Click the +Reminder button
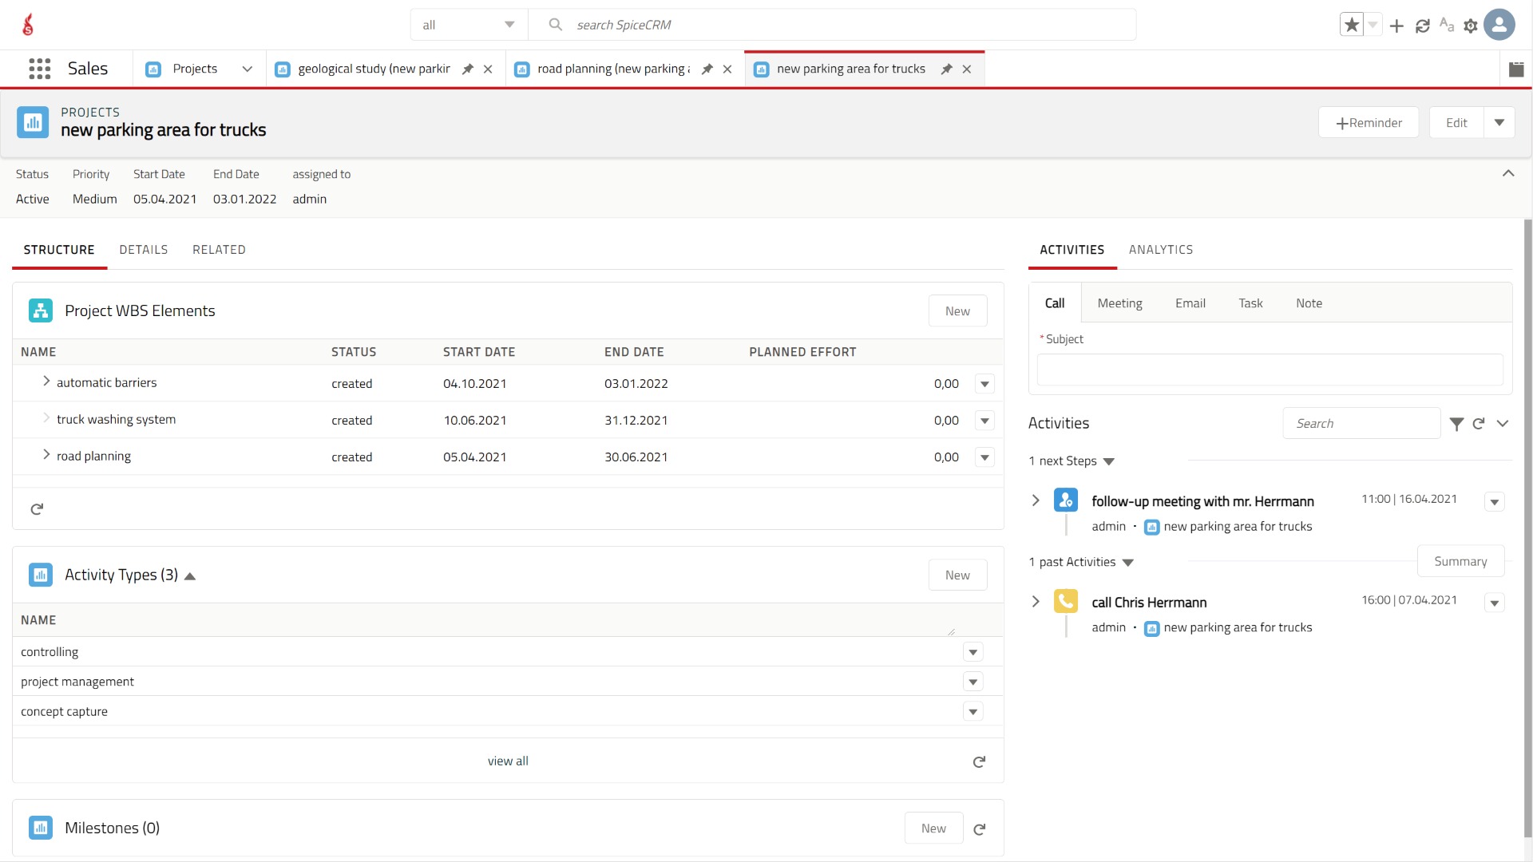This screenshot has height=862, width=1533. point(1369,123)
